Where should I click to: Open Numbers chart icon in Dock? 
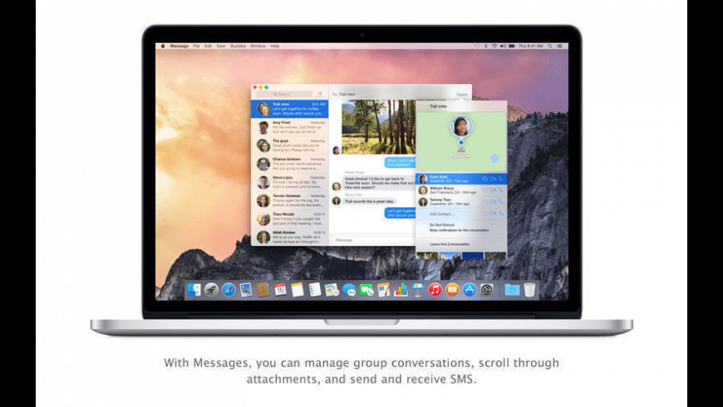pos(401,289)
